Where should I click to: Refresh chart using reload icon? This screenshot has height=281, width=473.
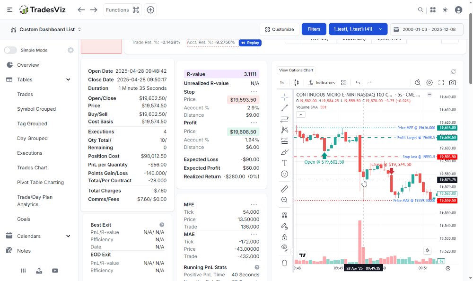(x=453, y=71)
